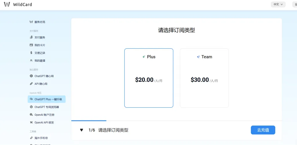Click the people icon beside 我的邀请

tap(31, 61)
